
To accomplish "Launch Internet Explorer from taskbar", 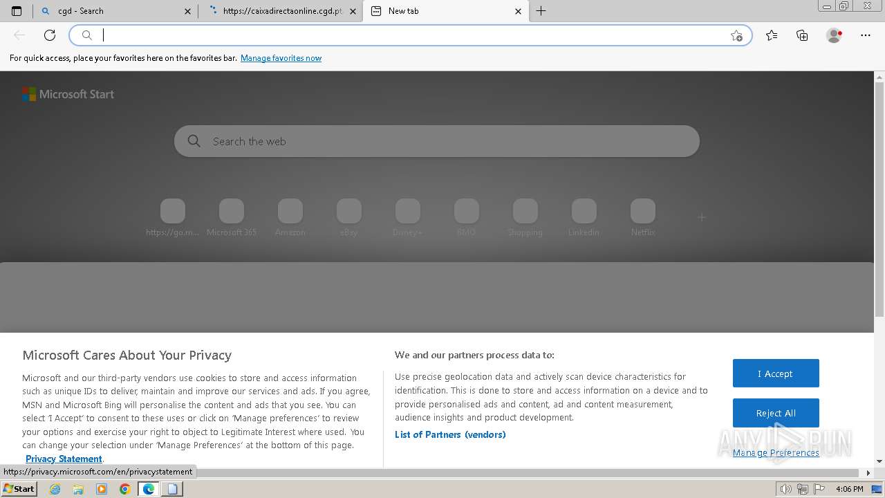I will (x=55, y=489).
